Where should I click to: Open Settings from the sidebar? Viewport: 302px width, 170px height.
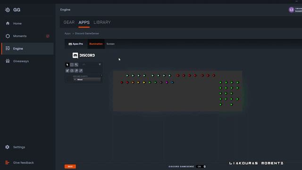pyautogui.click(x=15, y=147)
